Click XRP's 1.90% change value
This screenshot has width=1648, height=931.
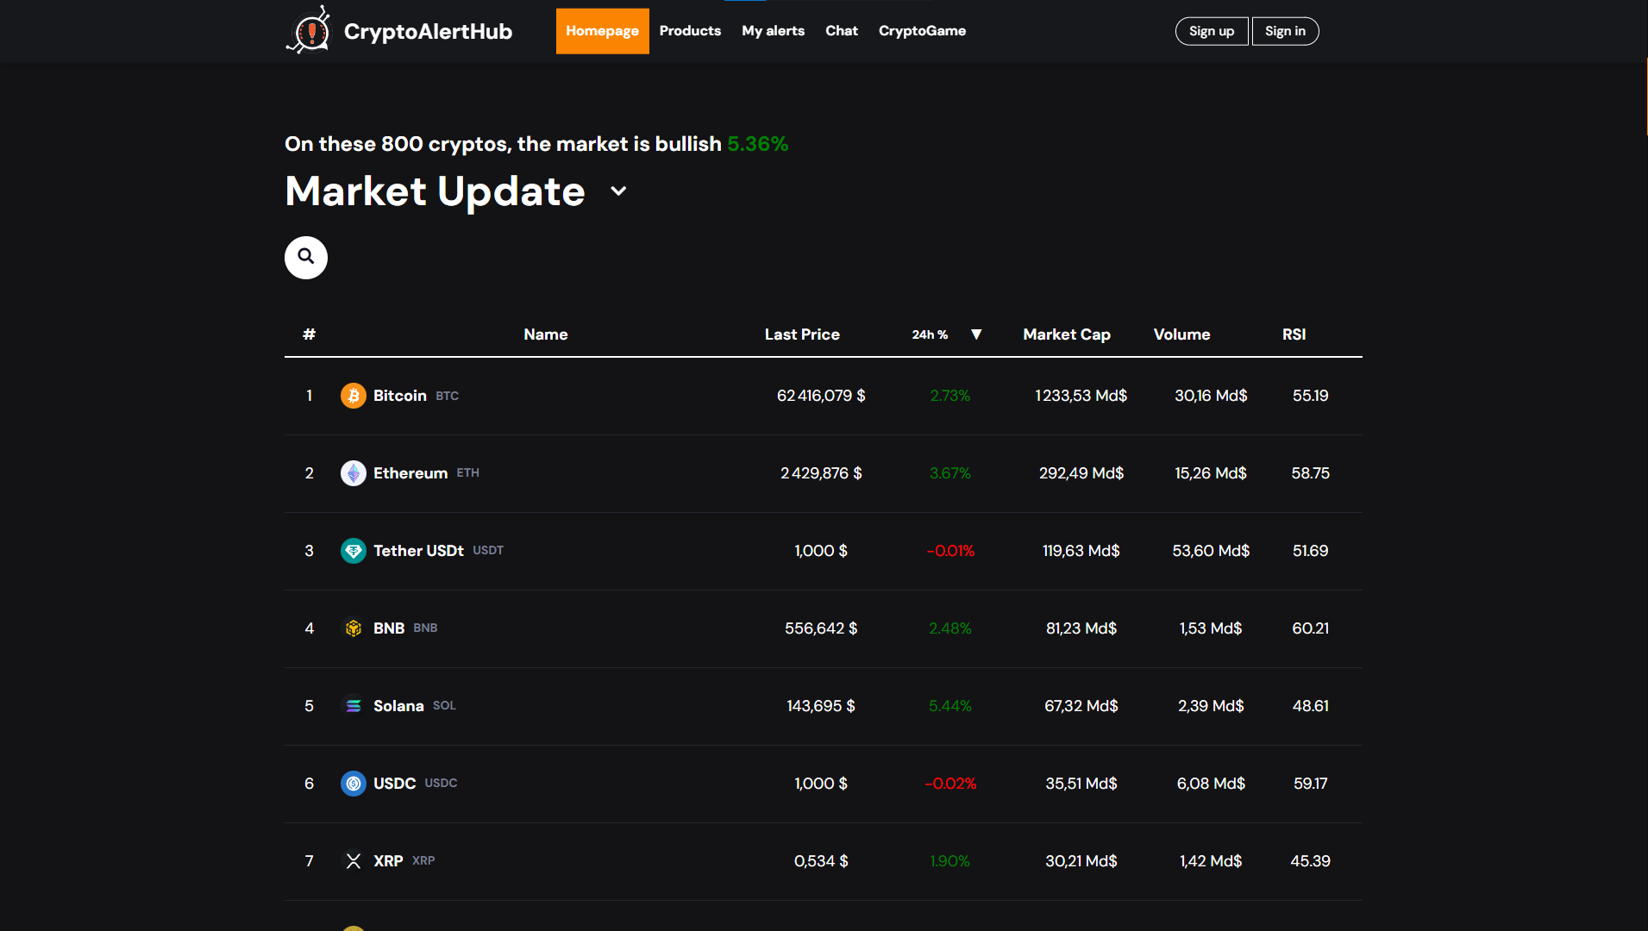950,861
